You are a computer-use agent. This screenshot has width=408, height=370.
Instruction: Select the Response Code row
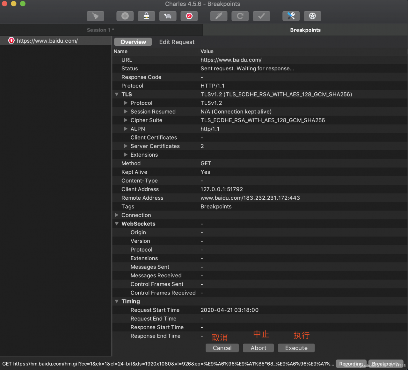(259, 77)
